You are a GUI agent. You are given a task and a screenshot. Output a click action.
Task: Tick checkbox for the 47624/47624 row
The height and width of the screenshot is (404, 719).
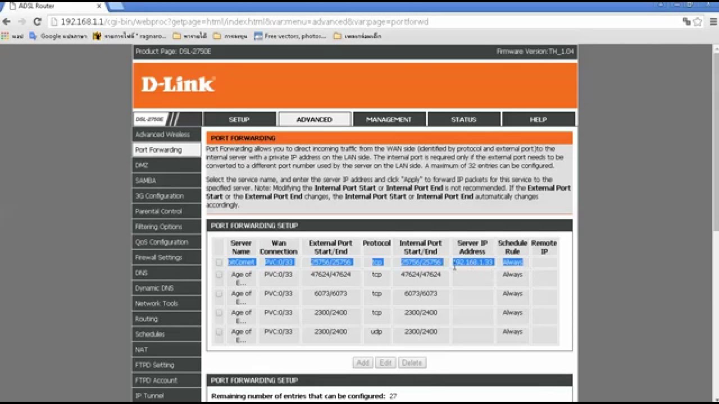tap(219, 274)
